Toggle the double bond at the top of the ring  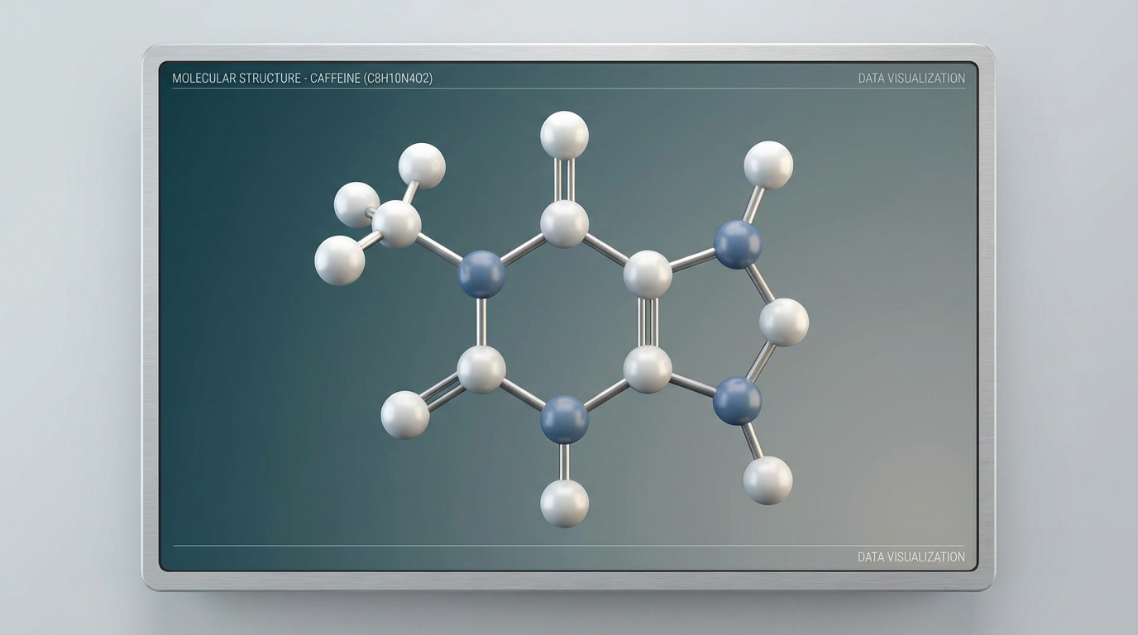tap(563, 180)
